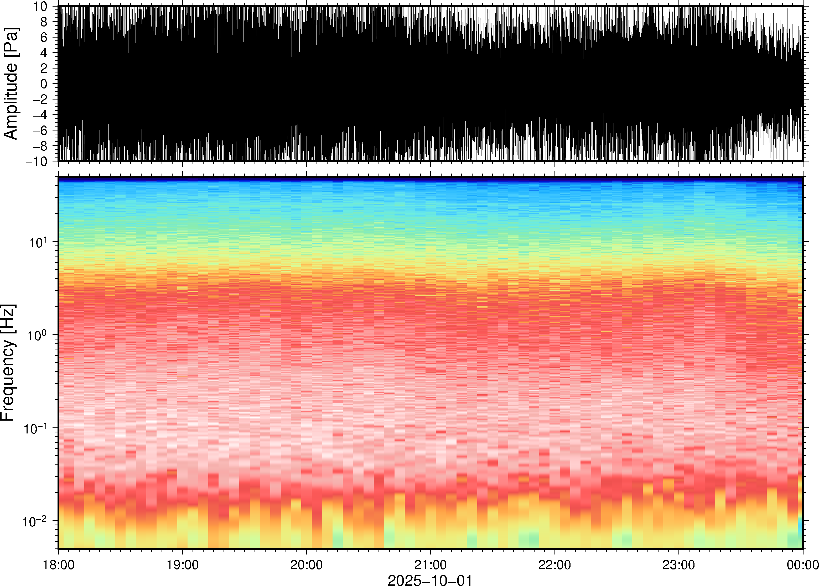Screen dimensions: 819x586
Task: Click the 20:00 time axis label
Action: pos(307,565)
